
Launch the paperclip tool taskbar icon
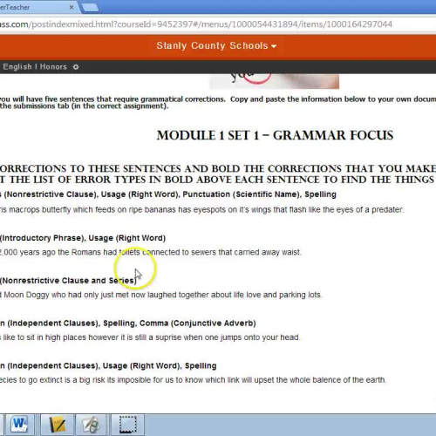(91, 425)
